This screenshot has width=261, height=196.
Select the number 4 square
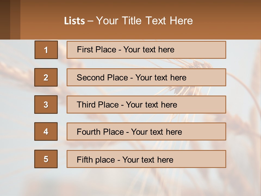pos(46,131)
